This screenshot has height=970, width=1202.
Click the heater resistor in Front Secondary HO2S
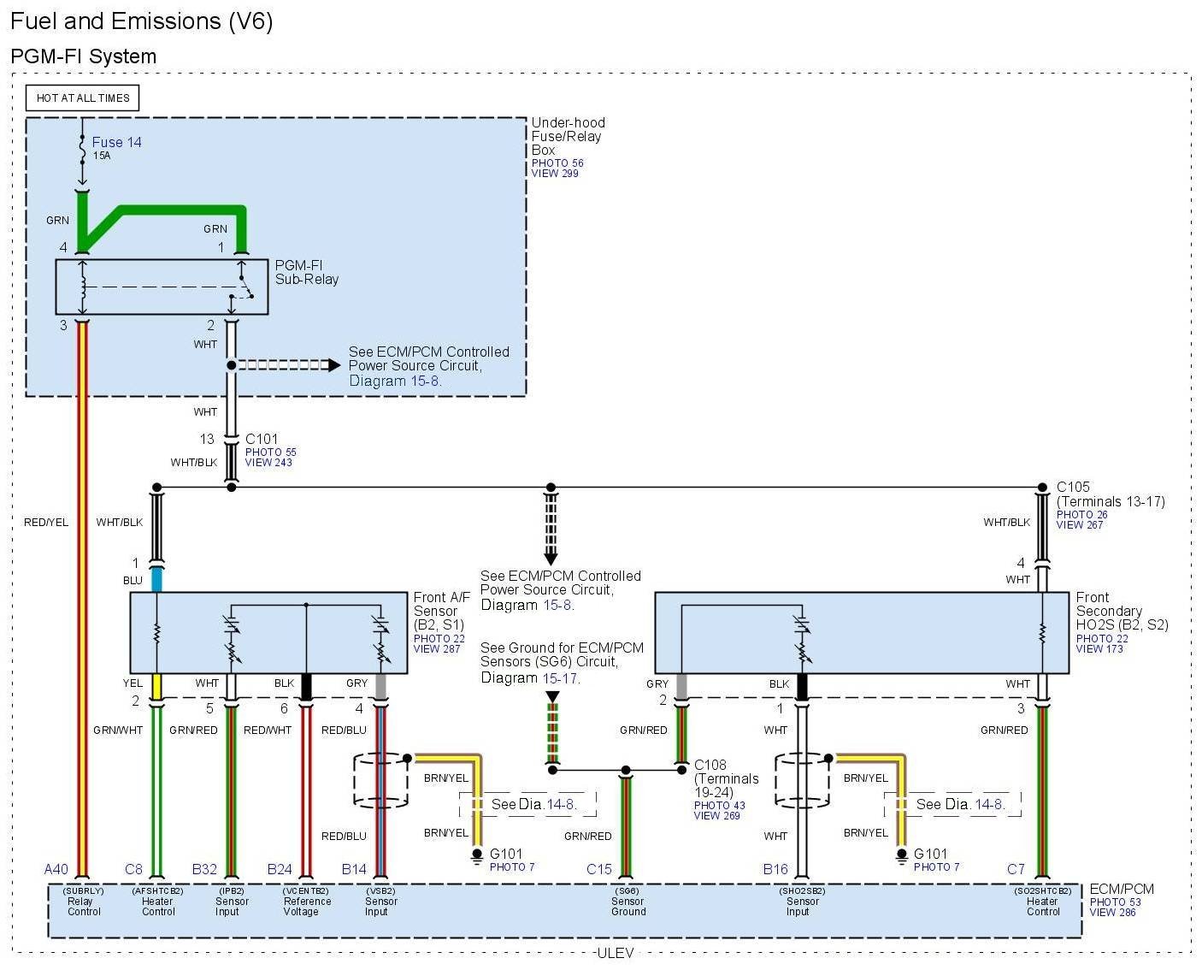point(1042,634)
